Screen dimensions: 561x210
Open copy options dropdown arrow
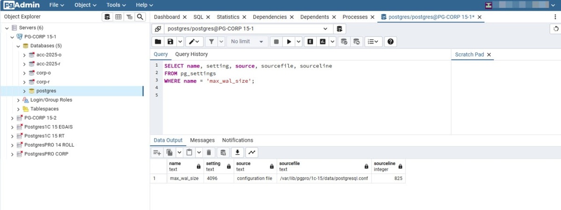click(x=179, y=153)
